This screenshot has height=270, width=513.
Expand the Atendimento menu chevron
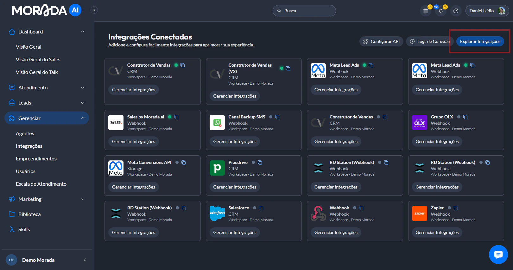click(x=83, y=87)
